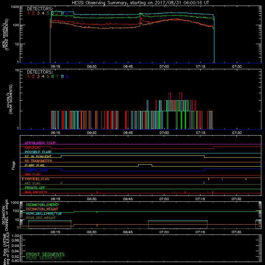The image size is (265, 265).
Task: Click the BAD_PACKETS flag label
Action: click(36, 192)
